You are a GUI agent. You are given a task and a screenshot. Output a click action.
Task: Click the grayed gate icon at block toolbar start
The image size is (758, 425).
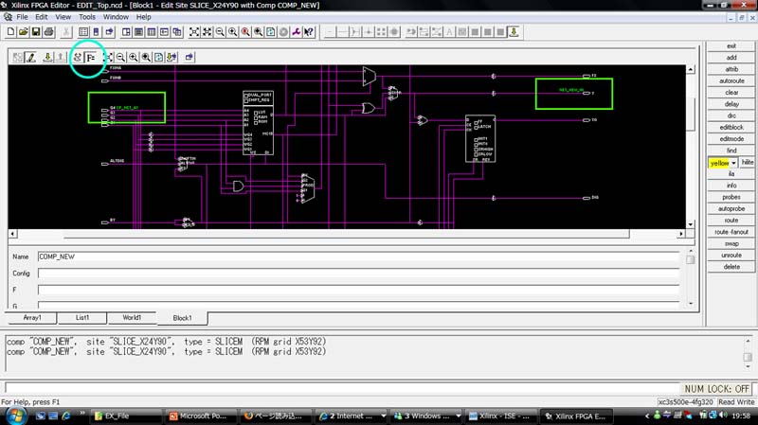[18, 58]
